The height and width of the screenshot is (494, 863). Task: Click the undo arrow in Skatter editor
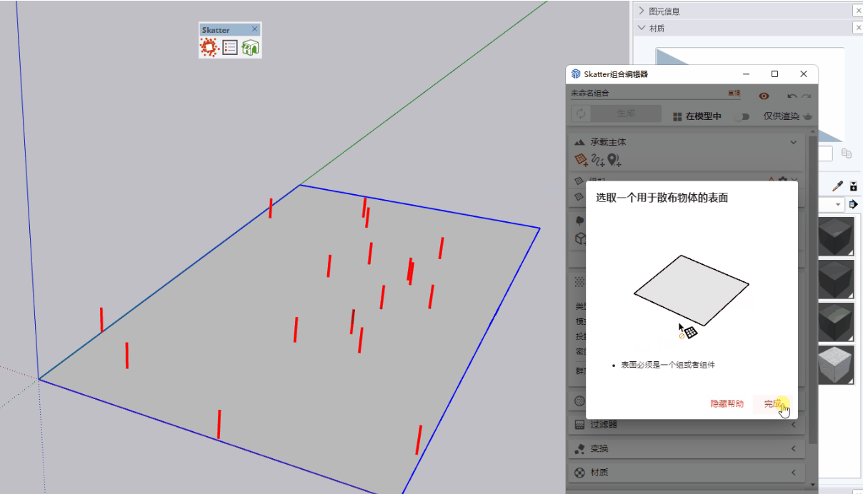792,96
